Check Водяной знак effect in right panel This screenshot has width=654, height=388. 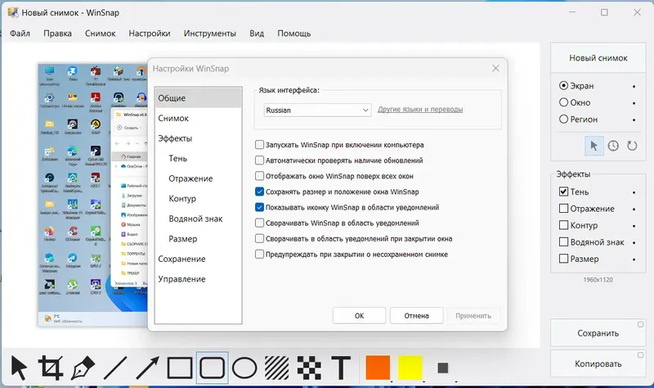[563, 241]
